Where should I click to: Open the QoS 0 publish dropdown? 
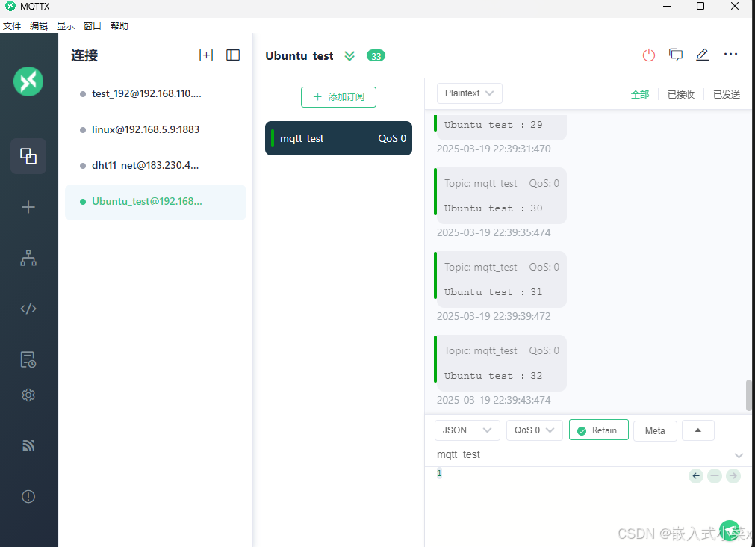(535, 430)
